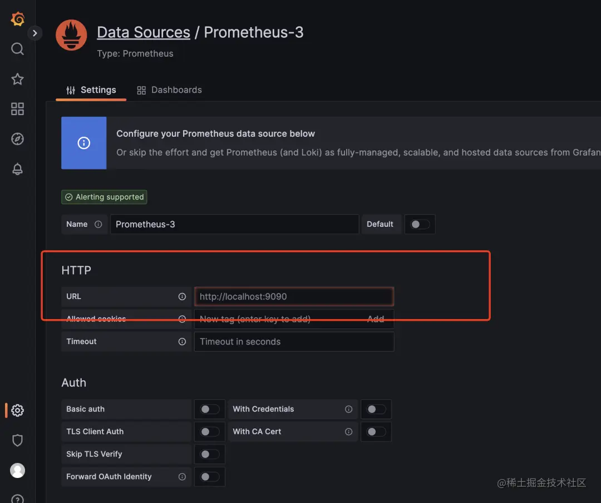Enable the With Credentials toggle

tap(376, 409)
